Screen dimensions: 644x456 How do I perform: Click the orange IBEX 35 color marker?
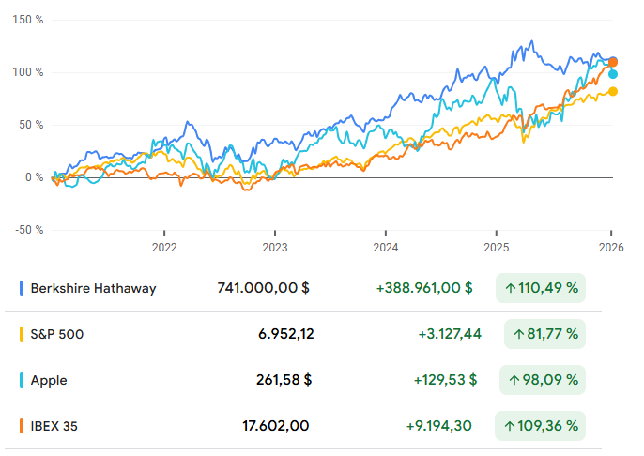[22, 426]
